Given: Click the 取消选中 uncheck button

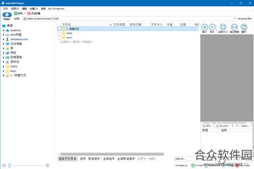Looking at the screenshot, I should tap(94, 159).
